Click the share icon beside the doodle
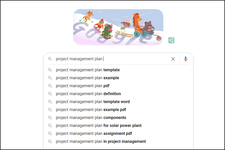 point(171,40)
